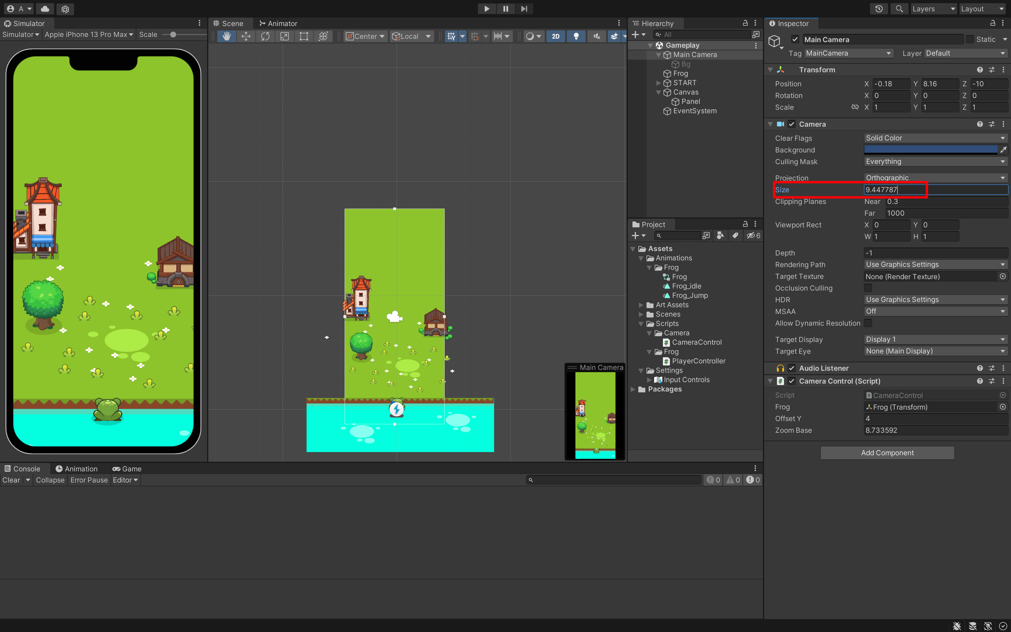
Task: Open Transform component help icon
Action: tap(980, 70)
